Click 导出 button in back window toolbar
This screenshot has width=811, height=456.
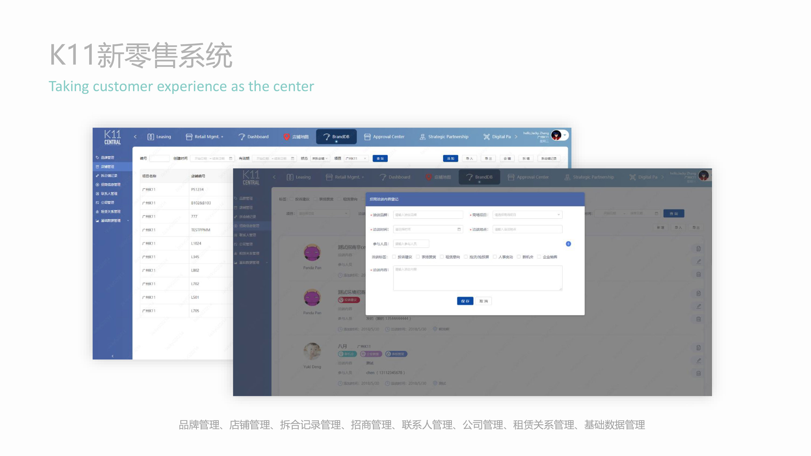pos(488,158)
